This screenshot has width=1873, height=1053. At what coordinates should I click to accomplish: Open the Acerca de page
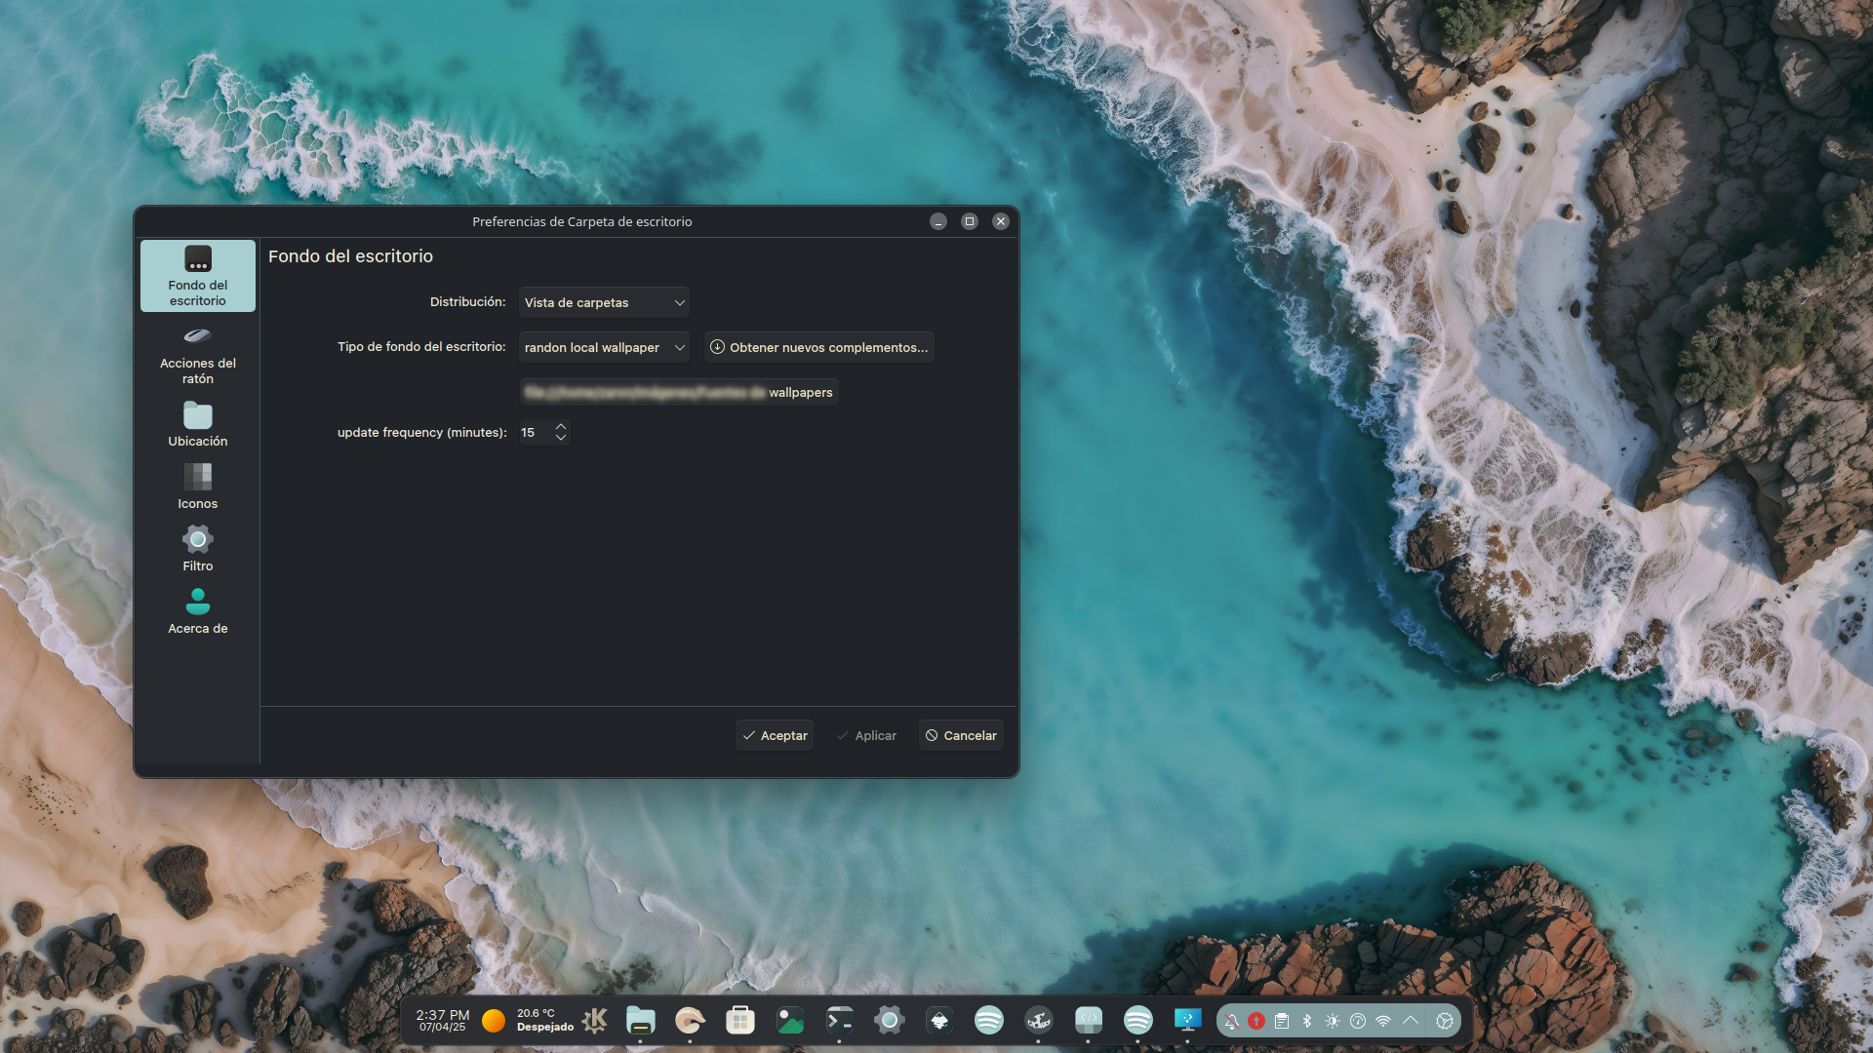coord(198,611)
